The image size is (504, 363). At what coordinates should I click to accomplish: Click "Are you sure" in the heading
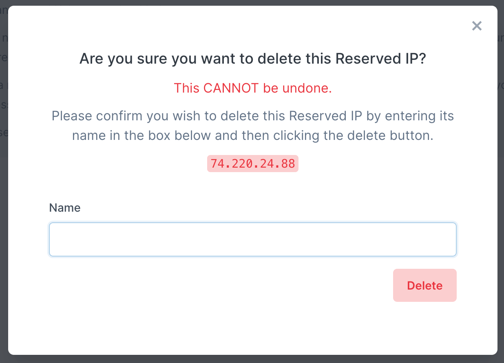123,59
